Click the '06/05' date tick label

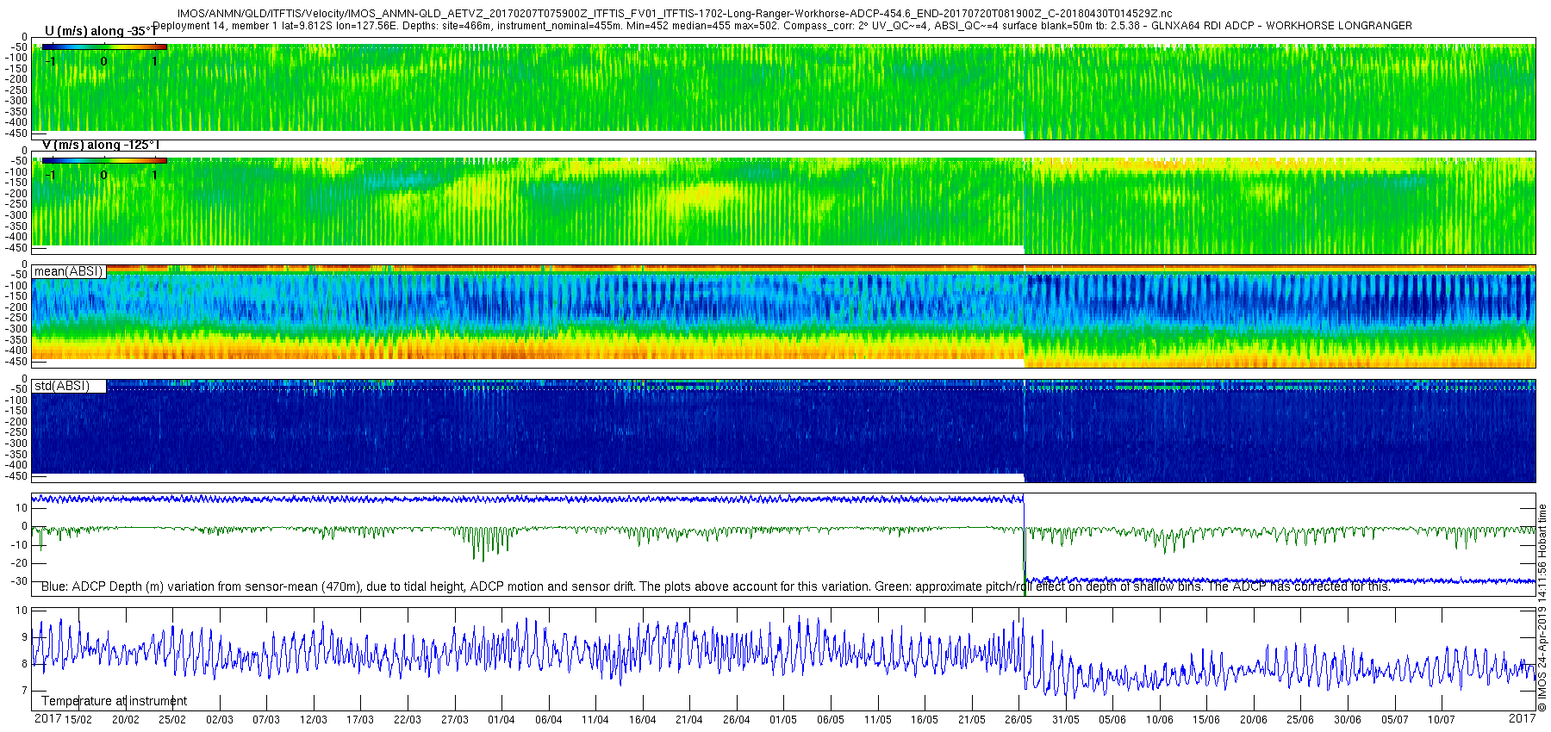(831, 719)
